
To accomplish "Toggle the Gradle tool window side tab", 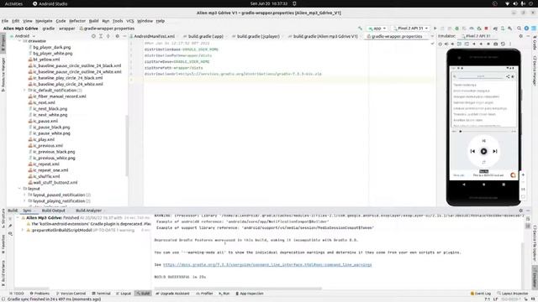I will pos(535,43).
